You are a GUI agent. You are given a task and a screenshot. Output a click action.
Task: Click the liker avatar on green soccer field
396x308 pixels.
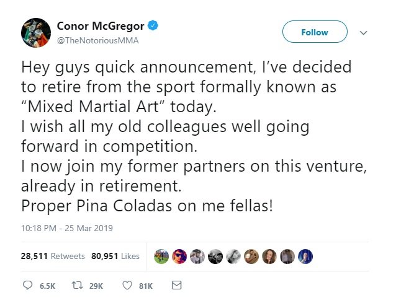[161, 256]
